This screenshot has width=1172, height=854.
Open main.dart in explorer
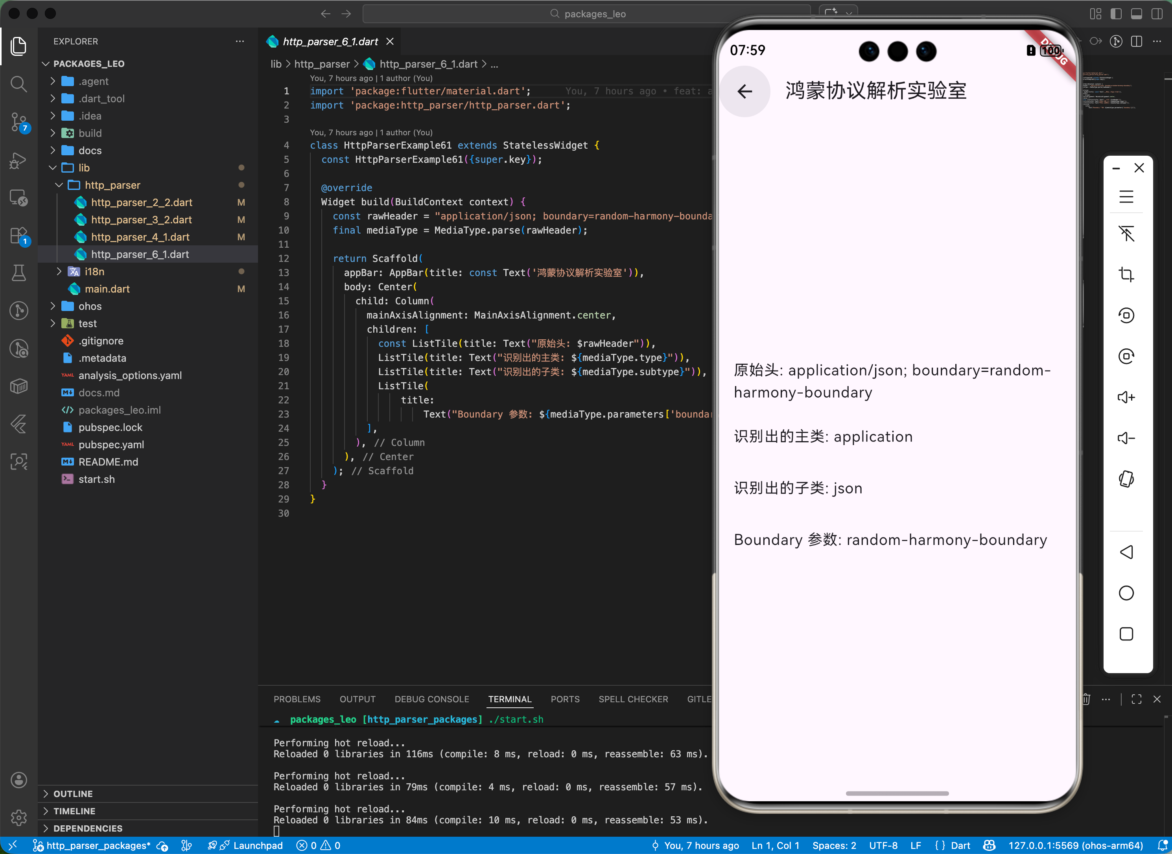(x=107, y=289)
